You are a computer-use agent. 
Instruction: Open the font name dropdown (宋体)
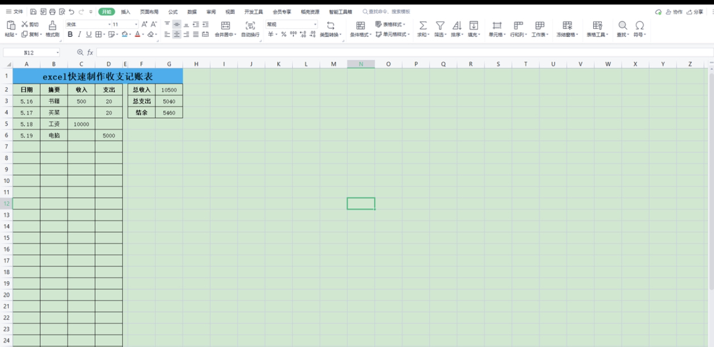tap(109, 24)
